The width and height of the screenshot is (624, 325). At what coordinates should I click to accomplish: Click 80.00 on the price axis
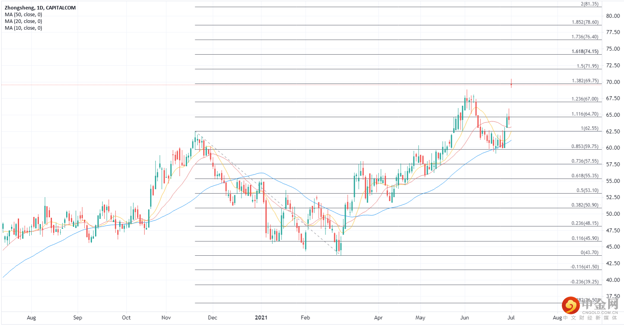[613, 16]
